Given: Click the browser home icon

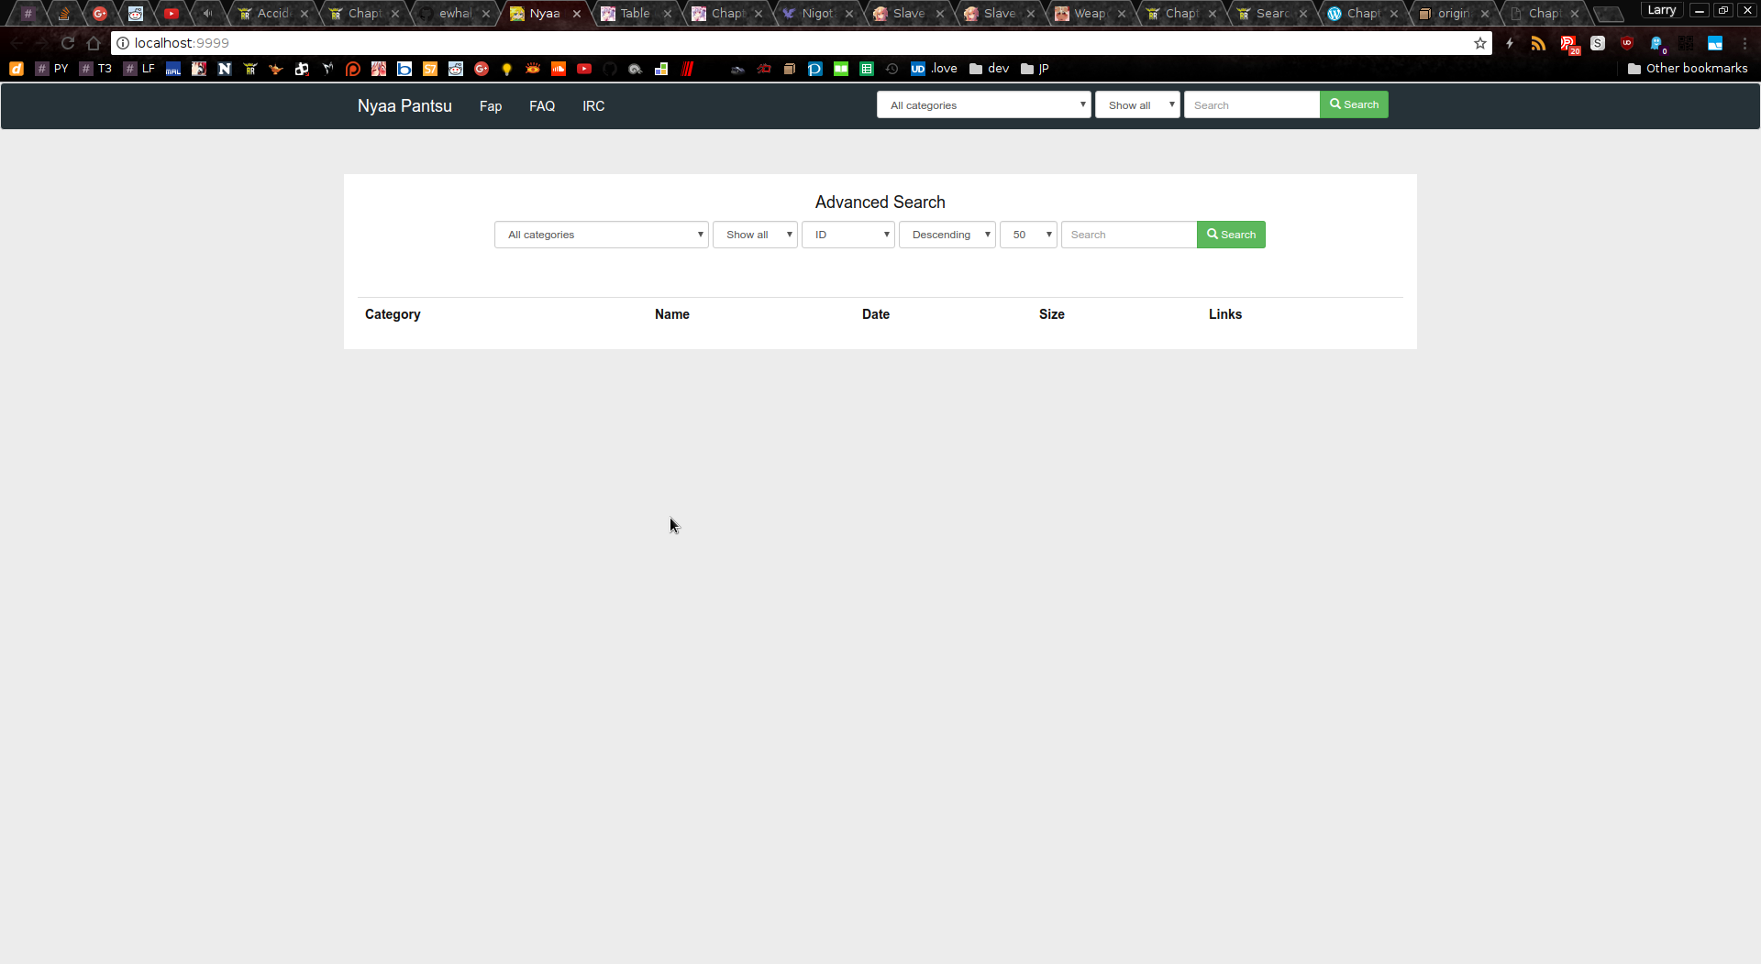Looking at the screenshot, I should pos(94,43).
